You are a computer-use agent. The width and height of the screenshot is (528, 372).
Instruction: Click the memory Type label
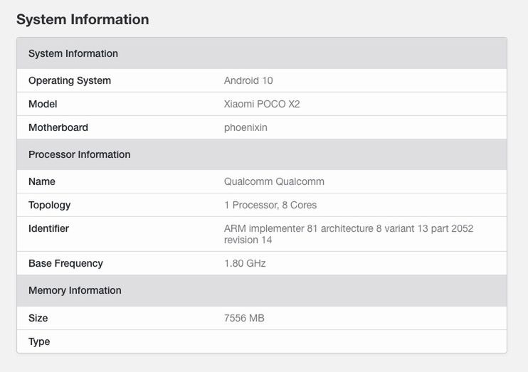coord(39,341)
